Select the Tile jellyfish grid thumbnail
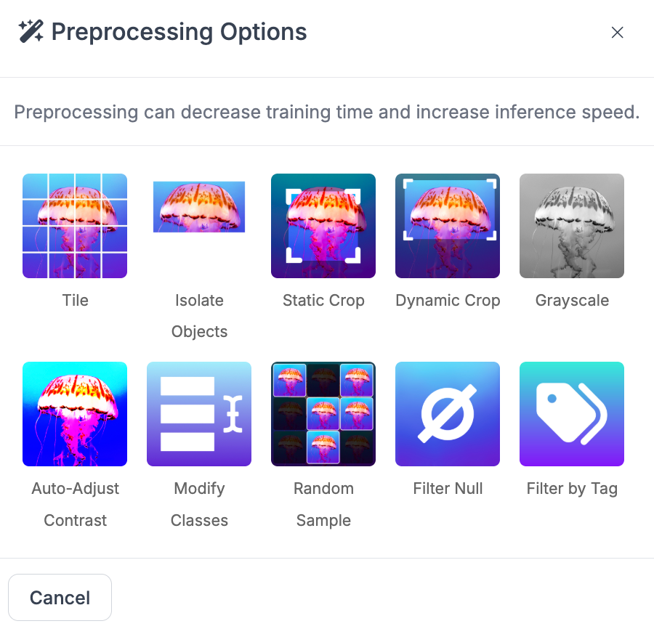 pos(75,225)
